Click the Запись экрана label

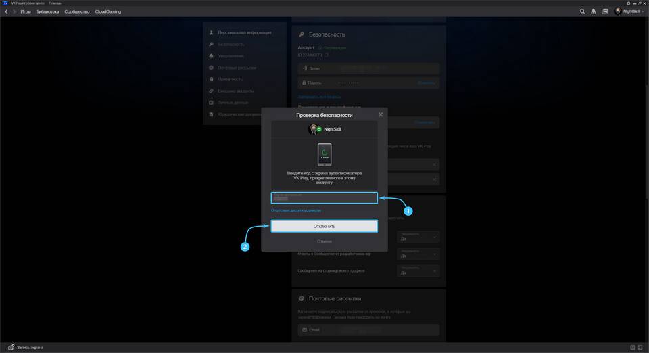(x=30, y=347)
